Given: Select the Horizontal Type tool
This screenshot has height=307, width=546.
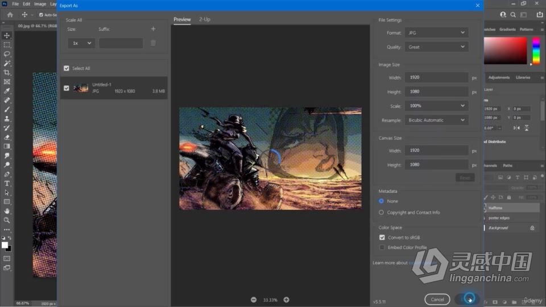Looking at the screenshot, I should click(x=7, y=184).
